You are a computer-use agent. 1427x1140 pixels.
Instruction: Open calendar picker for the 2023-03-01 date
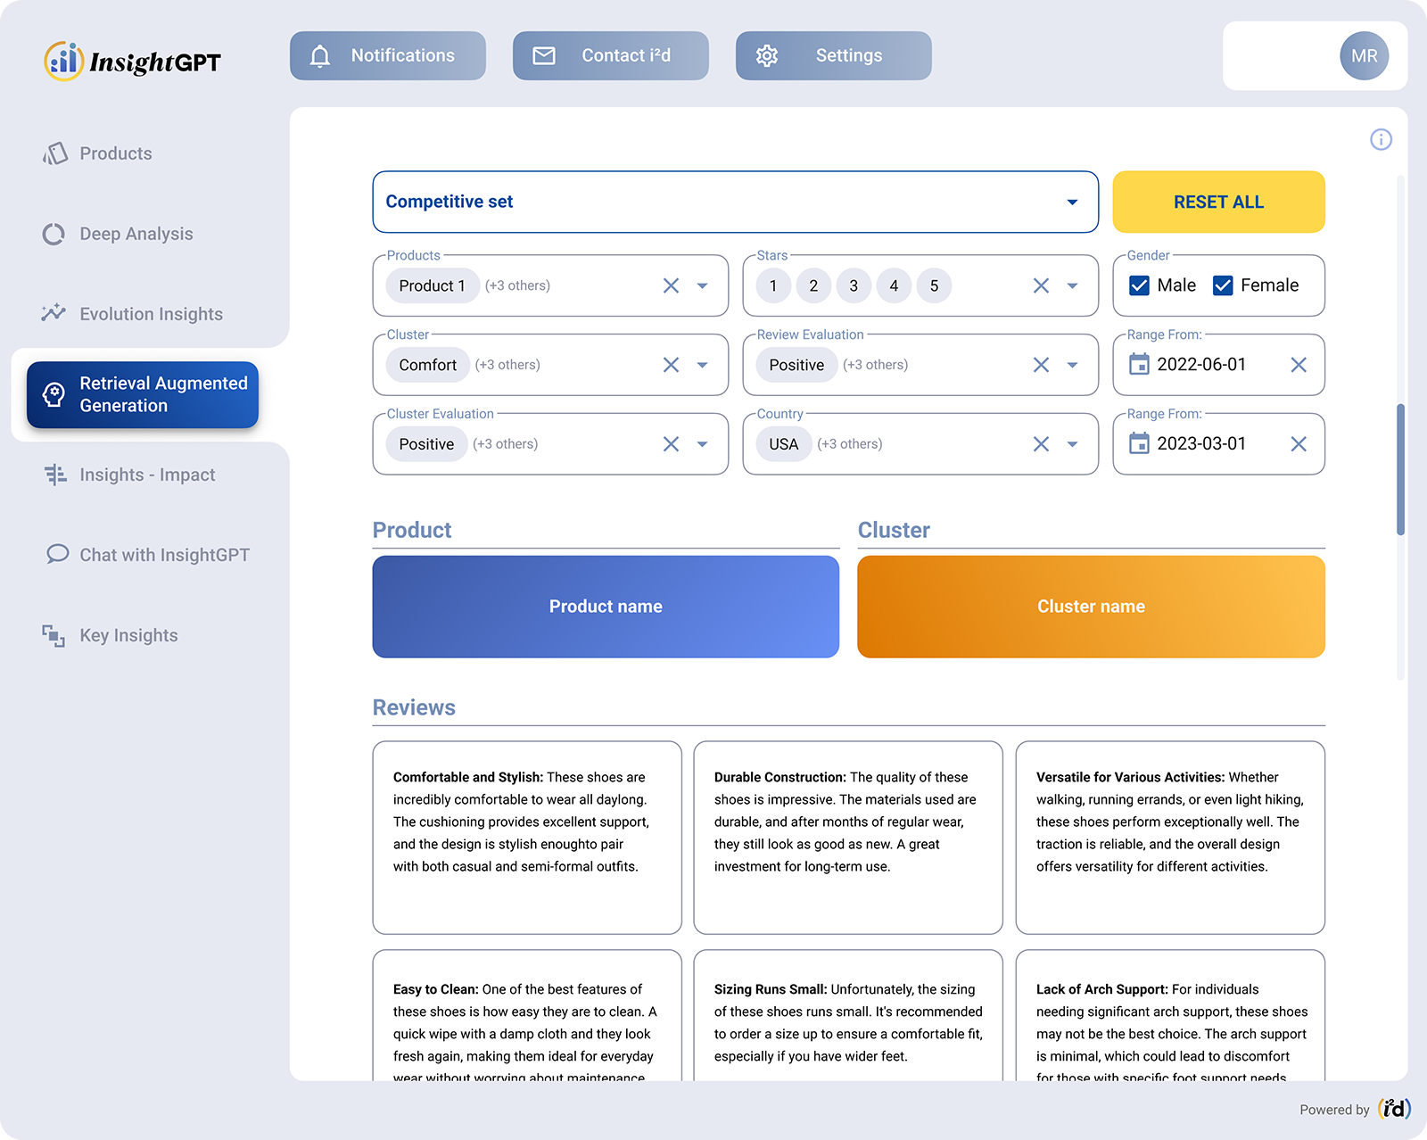tap(1139, 443)
